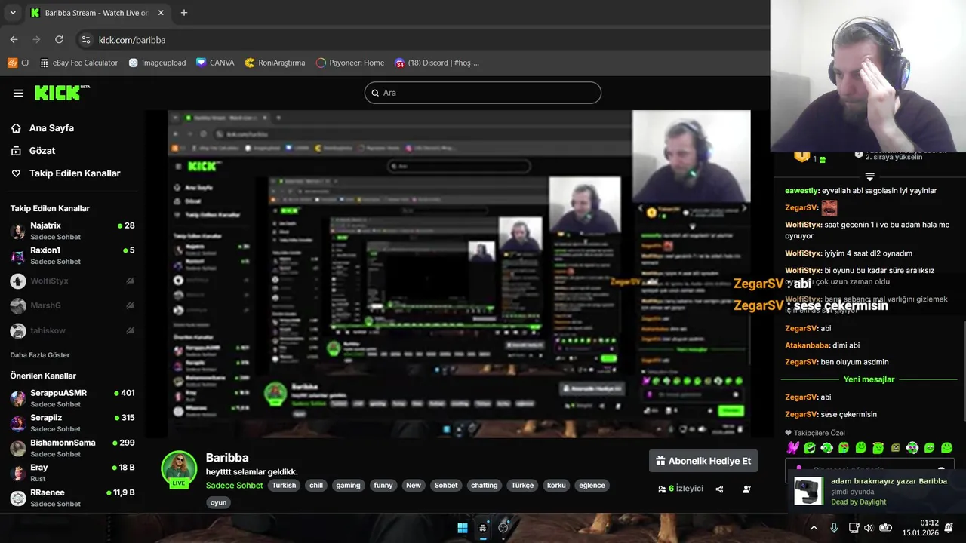966x543 pixels.
Task: Open Sadece Sohbet category link under Baribba
Action: [x=234, y=486]
